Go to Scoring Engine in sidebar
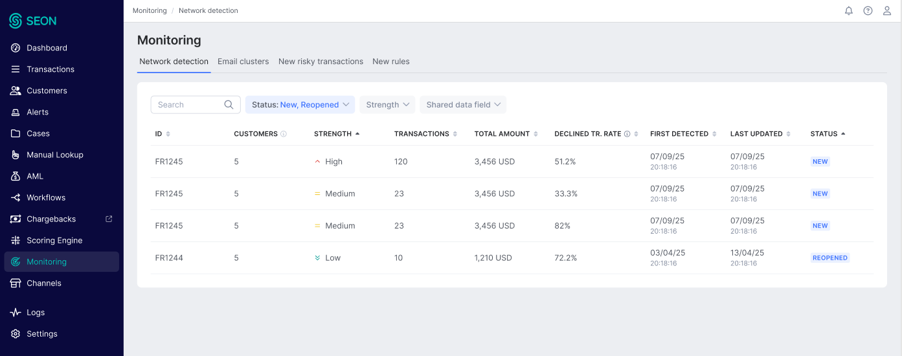The width and height of the screenshot is (902, 356). click(54, 240)
